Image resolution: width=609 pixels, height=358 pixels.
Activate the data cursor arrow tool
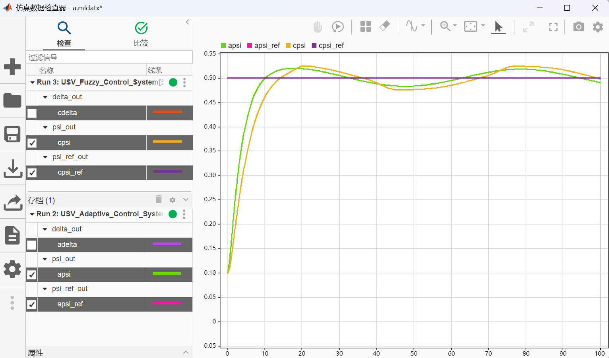498,27
